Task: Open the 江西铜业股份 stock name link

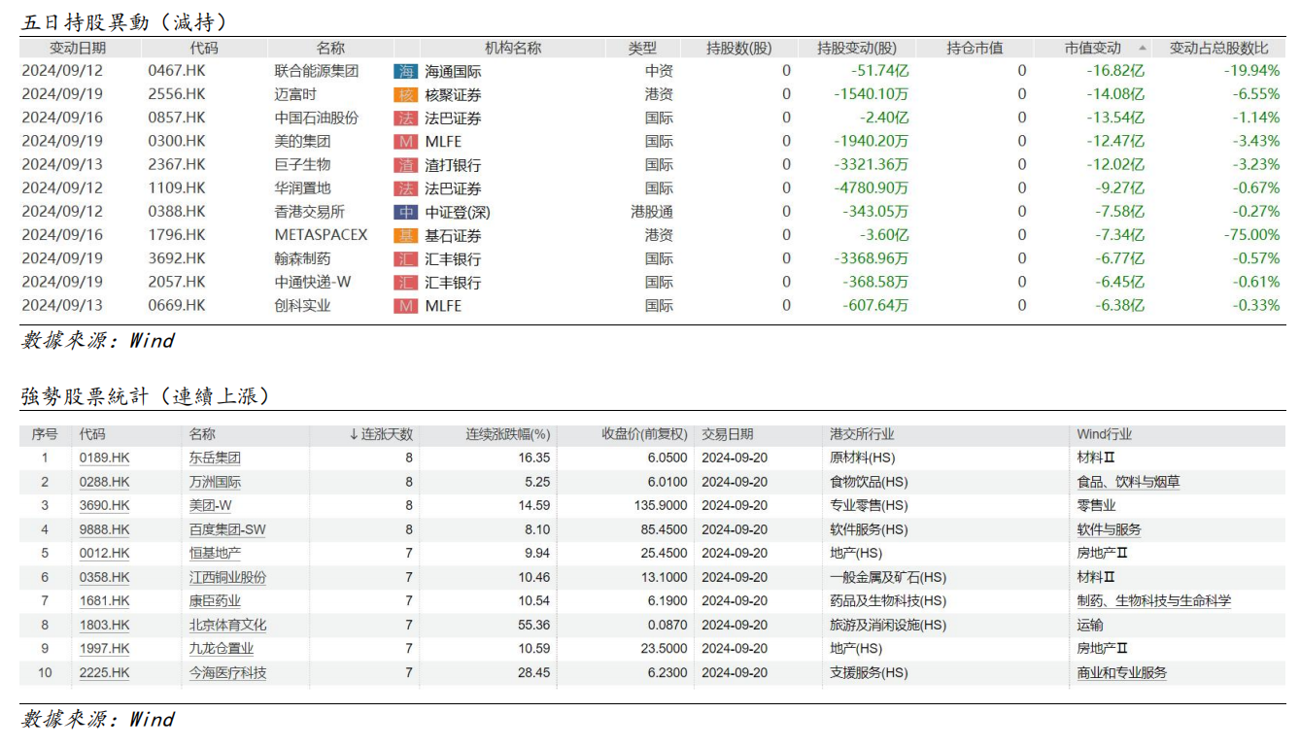Action: 227,577
